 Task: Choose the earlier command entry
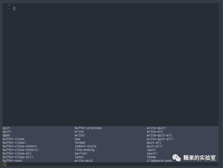[81, 153]
